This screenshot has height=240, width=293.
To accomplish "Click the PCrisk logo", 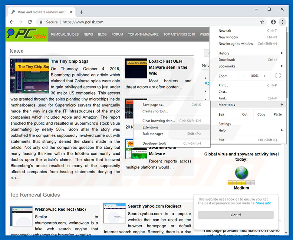I will (x=27, y=34).
